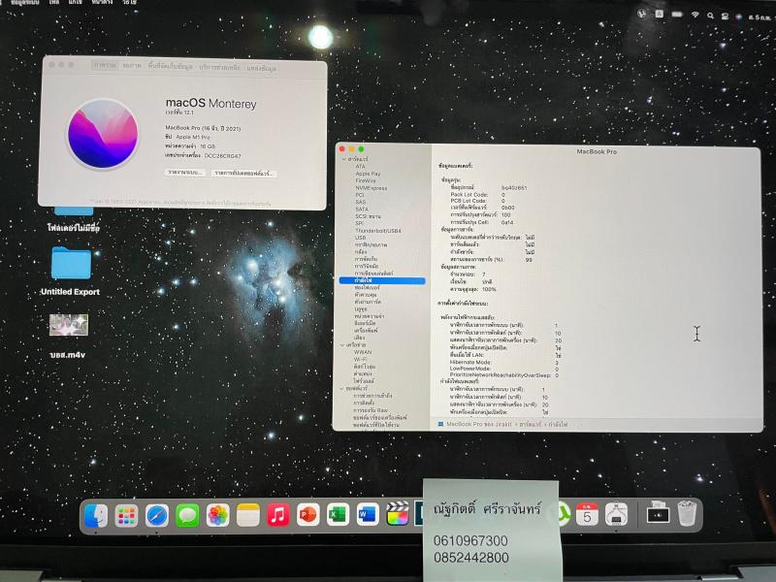Select NVMExpress in the sidebar
The height and width of the screenshot is (582, 776).
371,188
